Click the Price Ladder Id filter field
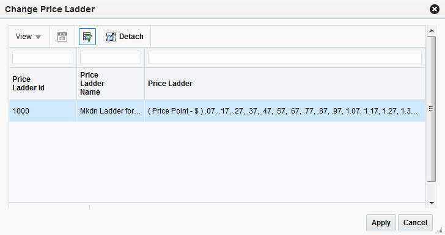 click(x=43, y=57)
